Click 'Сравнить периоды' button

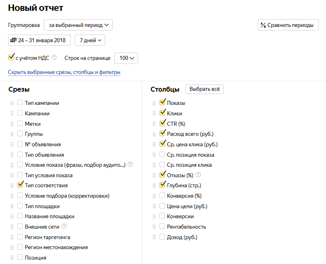tap(288, 25)
